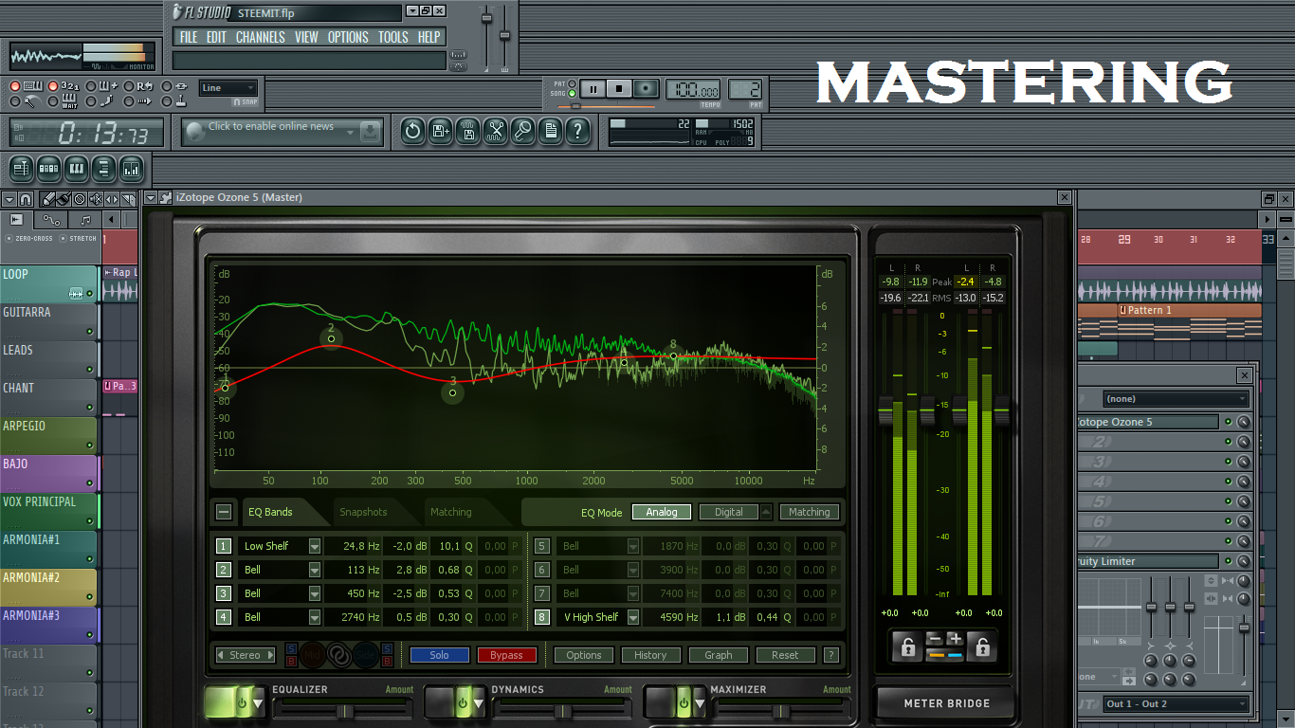Click the left lock icon in Ozone meter
The height and width of the screenshot is (728, 1295).
click(907, 647)
